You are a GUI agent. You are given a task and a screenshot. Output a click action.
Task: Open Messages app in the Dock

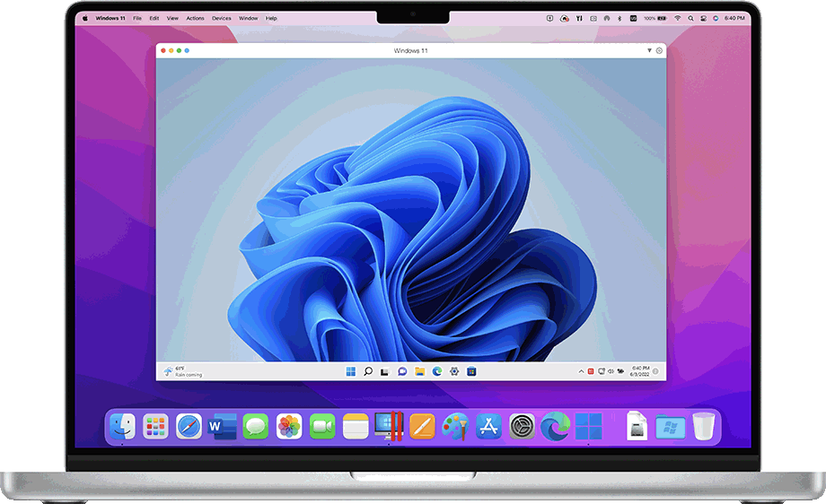click(x=256, y=426)
